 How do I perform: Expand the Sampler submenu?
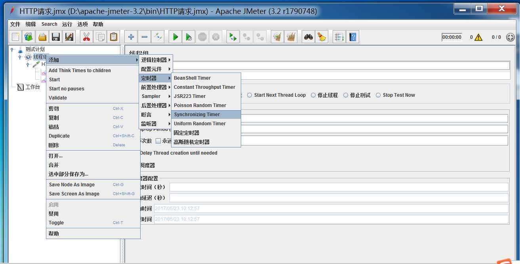coord(156,96)
